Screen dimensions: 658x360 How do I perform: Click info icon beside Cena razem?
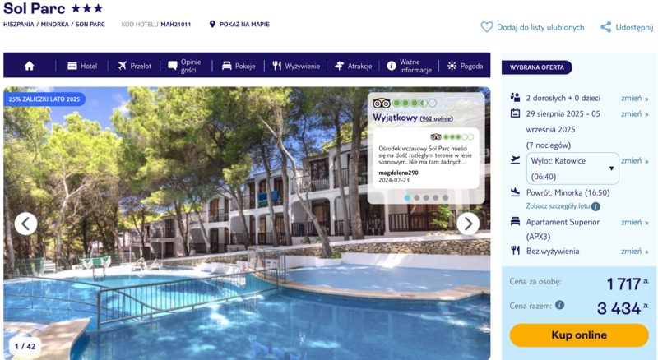(x=560, y=305)
